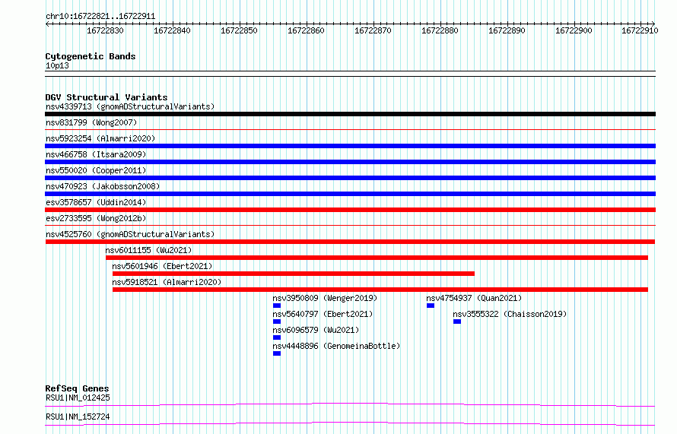Select the blue nsv550020 Cooper2011 bar
Image resolution: width=677 pixels, height=434 pixels.
pos(350,178)
